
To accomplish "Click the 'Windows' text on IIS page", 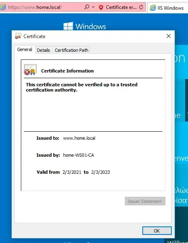I will 91,26.
